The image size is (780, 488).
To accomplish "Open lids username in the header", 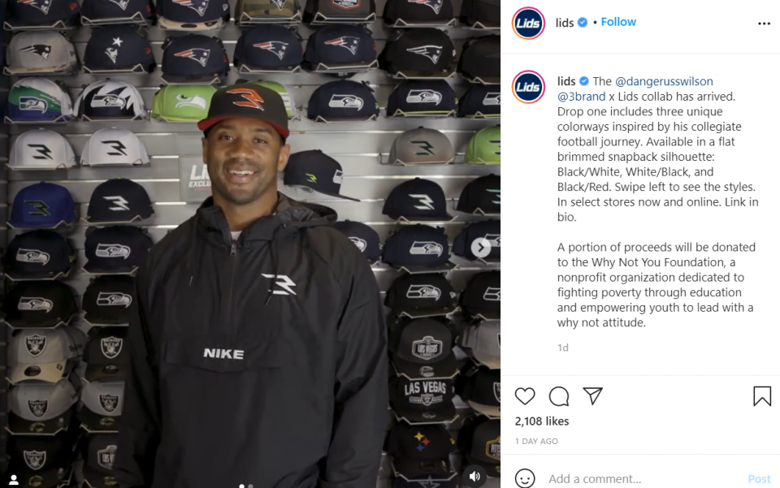I will [x=565, y=23].
